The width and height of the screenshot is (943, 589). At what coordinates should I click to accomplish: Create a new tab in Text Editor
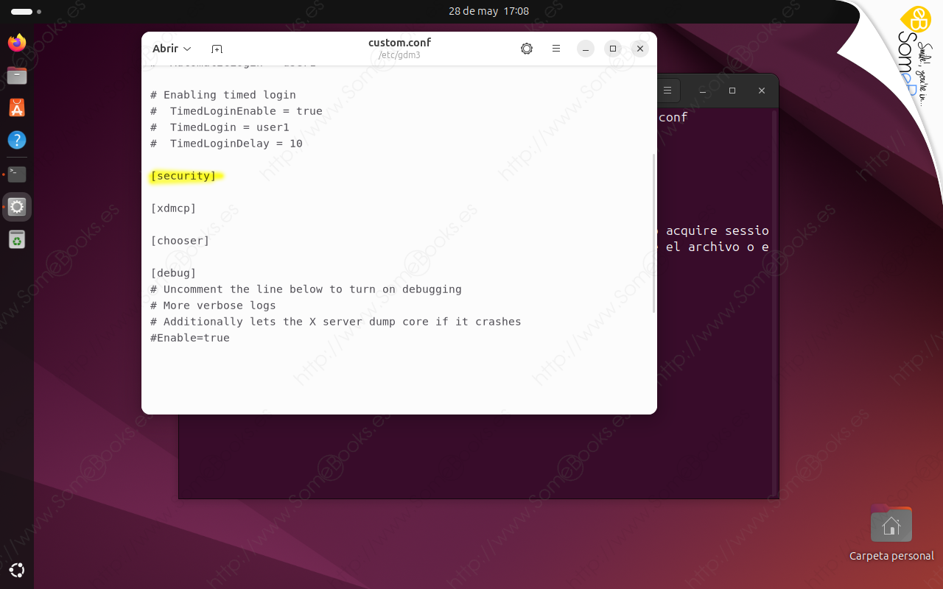pyautogui.click(x=217, y=48)
